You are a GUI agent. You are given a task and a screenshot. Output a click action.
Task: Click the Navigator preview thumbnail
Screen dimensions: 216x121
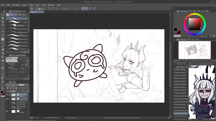tap(194, 50)
